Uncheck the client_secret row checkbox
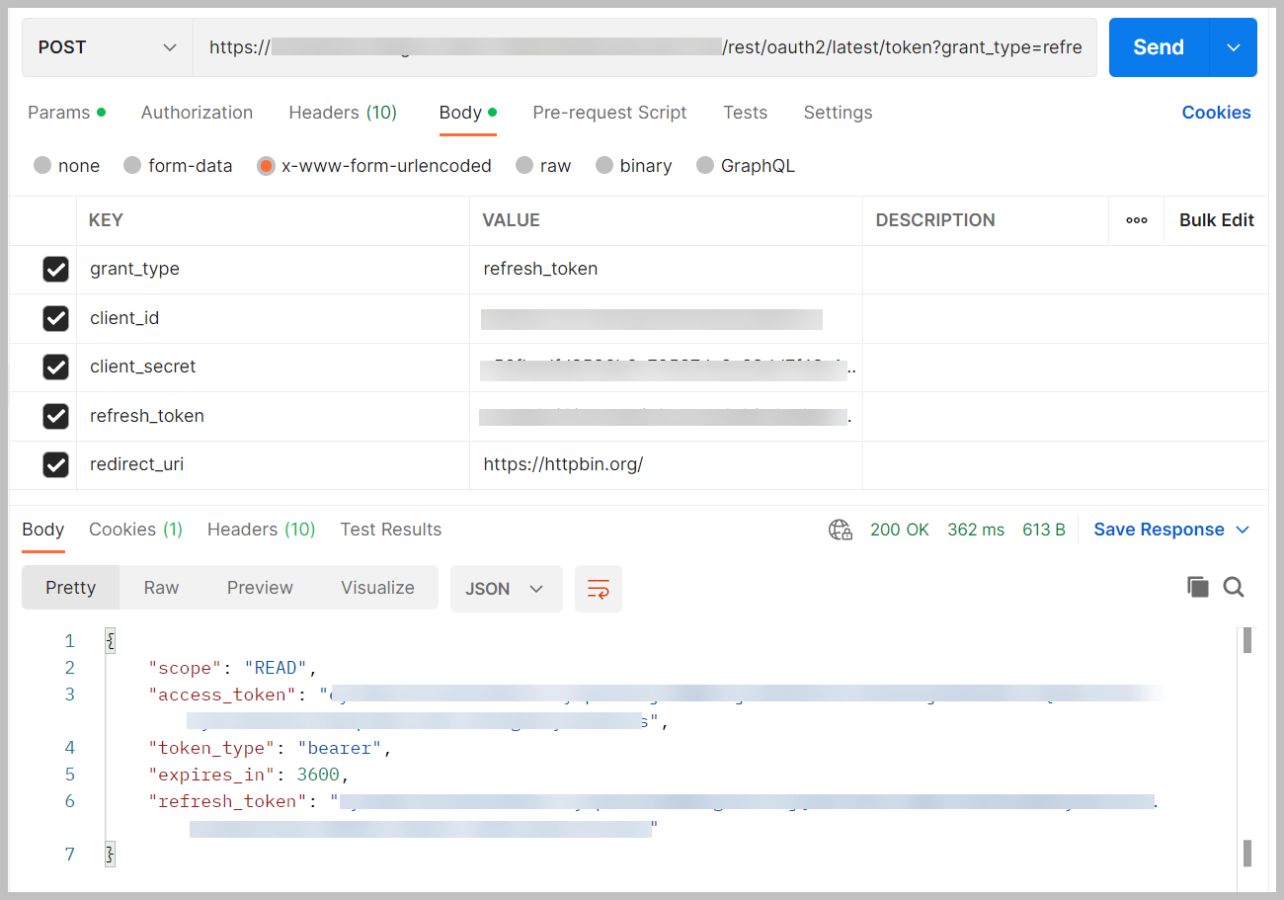1284x900 pixels. (x=55, y=367)
